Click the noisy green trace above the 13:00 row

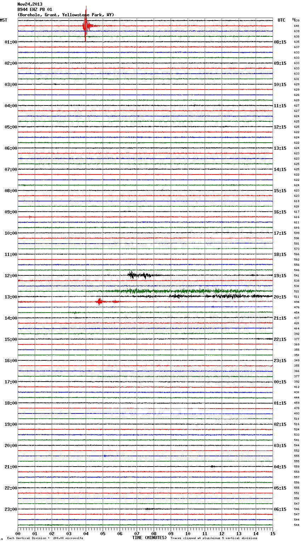pos(177,291)
